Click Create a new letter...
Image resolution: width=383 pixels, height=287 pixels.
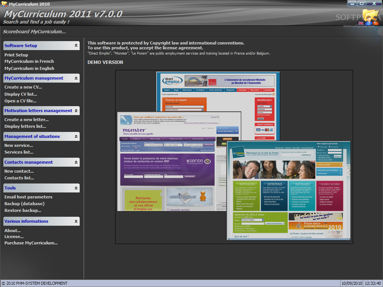point(27,120)
